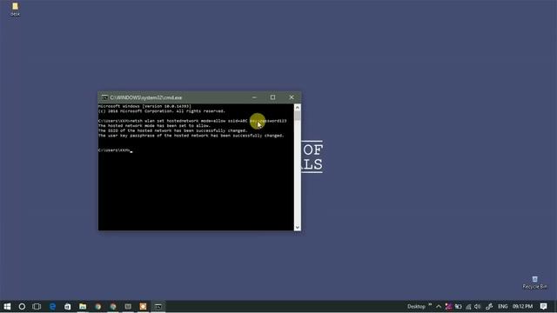The width and height of the screenshot is (557, 313).
Task: Open the orange app icon on taskbar
Action: click(x=143, y=306)
